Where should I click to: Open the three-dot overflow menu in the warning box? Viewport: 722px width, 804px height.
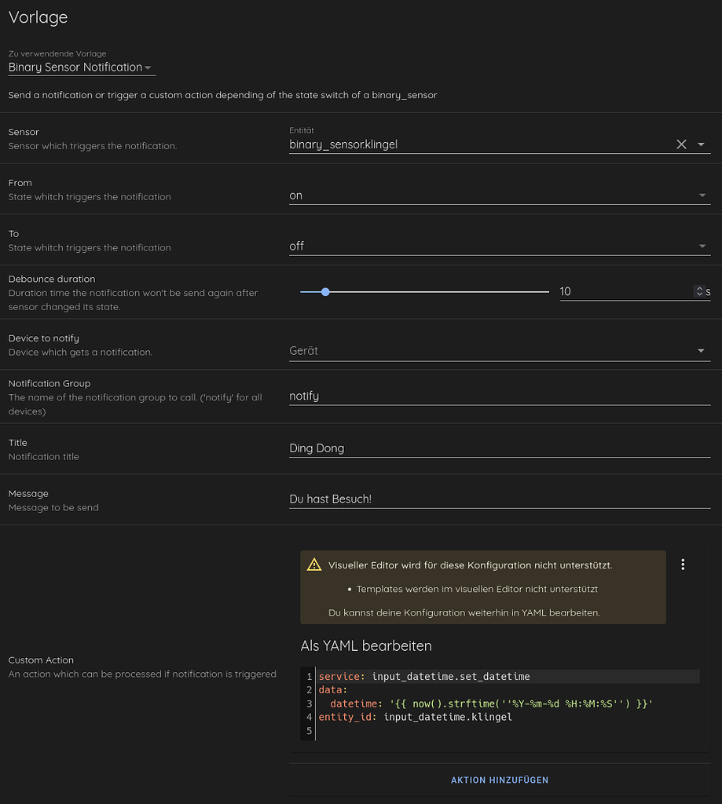pyautogui.click(x=683, y=565)
